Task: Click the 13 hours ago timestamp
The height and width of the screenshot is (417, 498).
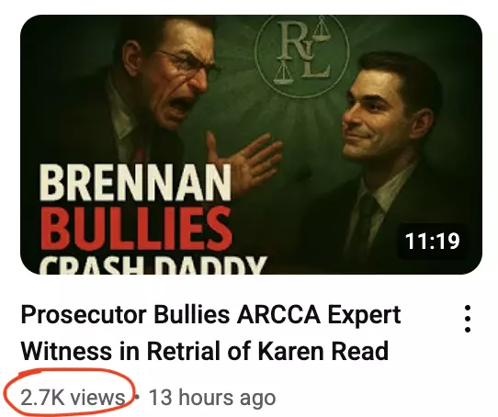Action: (x=212, y=398)
